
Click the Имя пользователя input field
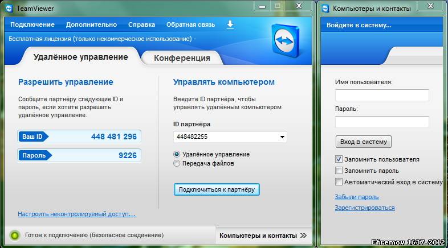(x=382, y=95)
